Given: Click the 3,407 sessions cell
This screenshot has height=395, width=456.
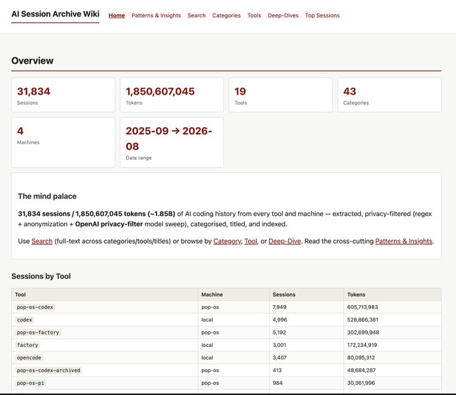Looking at the screenshot, I should pos(306,357).
